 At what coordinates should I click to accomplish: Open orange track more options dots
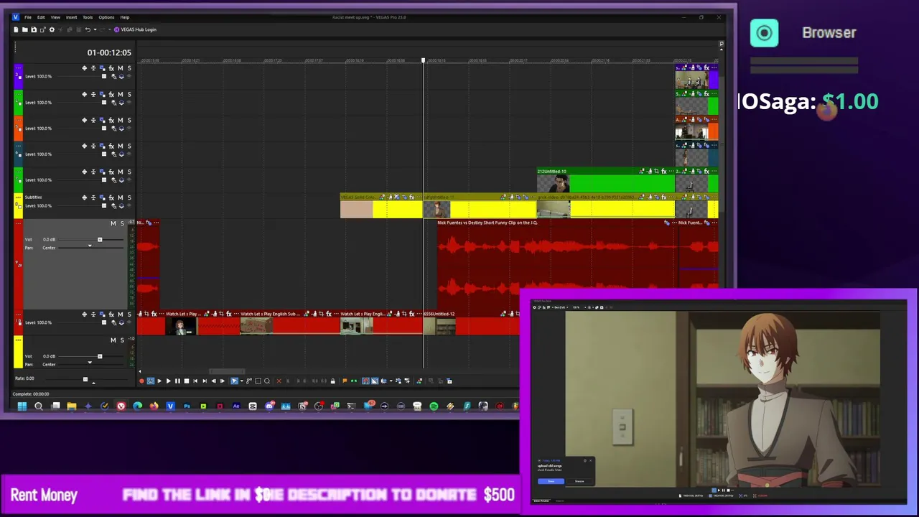(19, 120)
